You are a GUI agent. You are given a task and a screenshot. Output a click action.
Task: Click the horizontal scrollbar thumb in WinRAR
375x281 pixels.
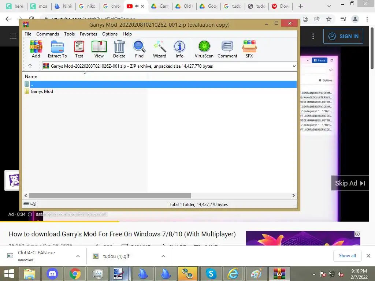pyautogui.click(x=110, y=195)
